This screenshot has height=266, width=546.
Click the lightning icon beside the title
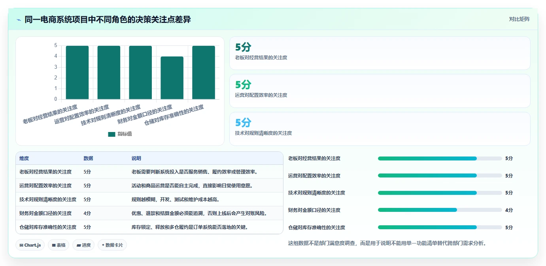[x=19, y=19]
